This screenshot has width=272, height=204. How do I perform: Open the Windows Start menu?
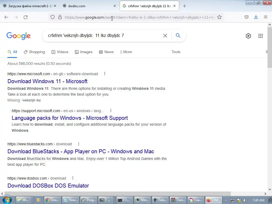coord(7,200)
